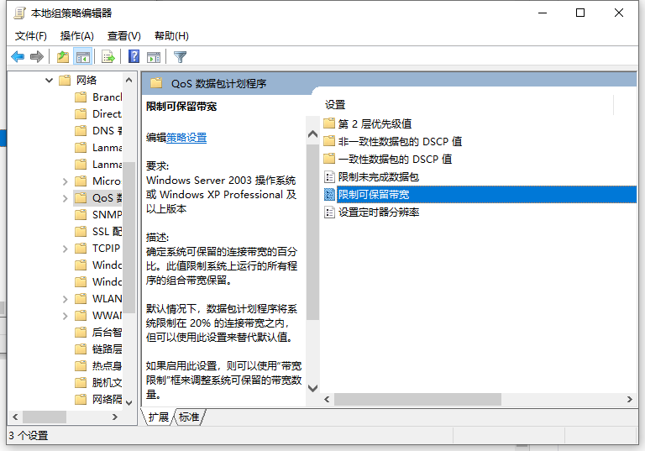The height and width of the screenshot is (451, 645).
Task: Switch to the 扩展 tab
Action: 159,417
